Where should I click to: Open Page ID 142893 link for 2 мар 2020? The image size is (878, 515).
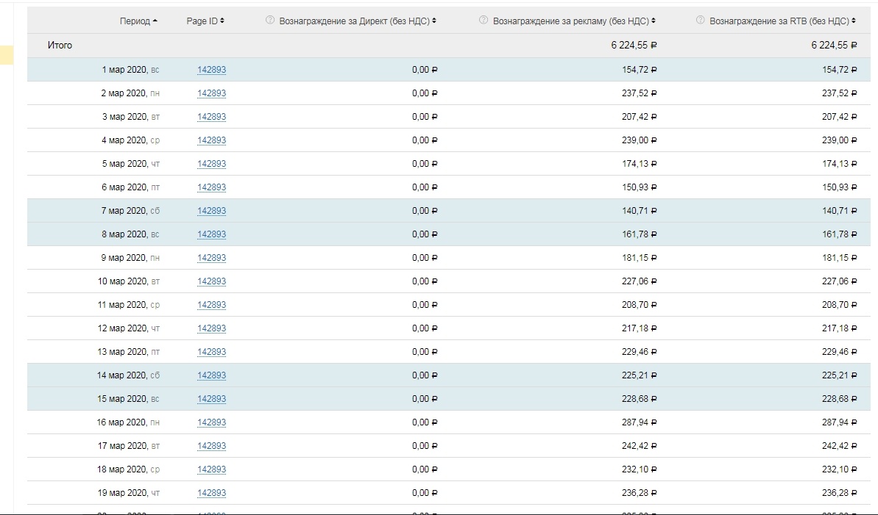point(212,93)
